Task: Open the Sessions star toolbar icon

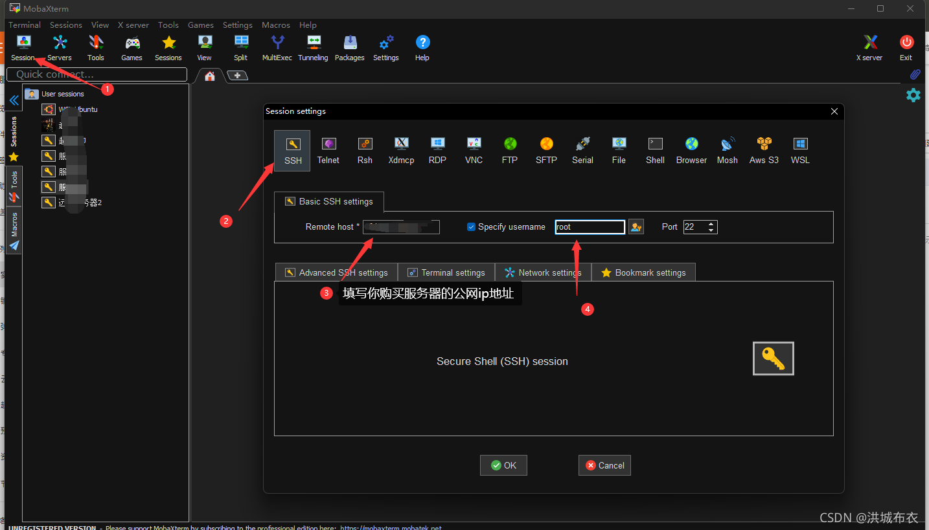Action: point(168,49)
